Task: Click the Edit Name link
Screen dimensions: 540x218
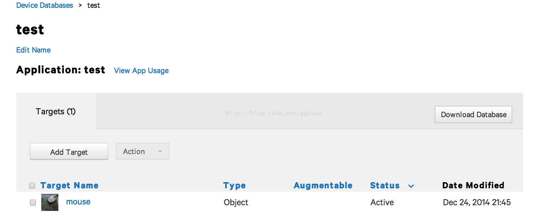Action: pos(33,50)
